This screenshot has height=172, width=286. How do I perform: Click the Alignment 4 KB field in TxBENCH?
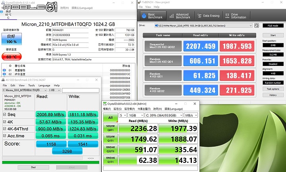273,73
